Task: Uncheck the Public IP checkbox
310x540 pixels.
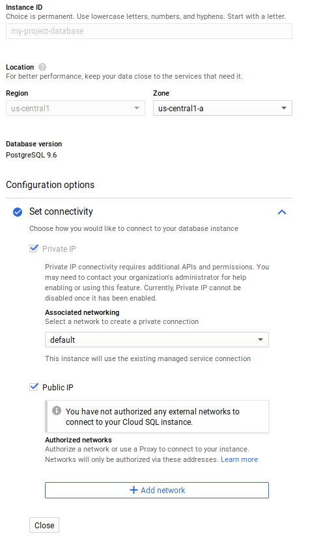Action: 34,386
